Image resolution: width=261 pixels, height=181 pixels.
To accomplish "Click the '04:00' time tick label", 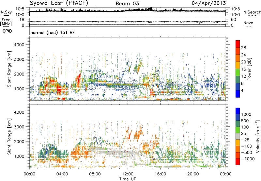I will [62, 174].
